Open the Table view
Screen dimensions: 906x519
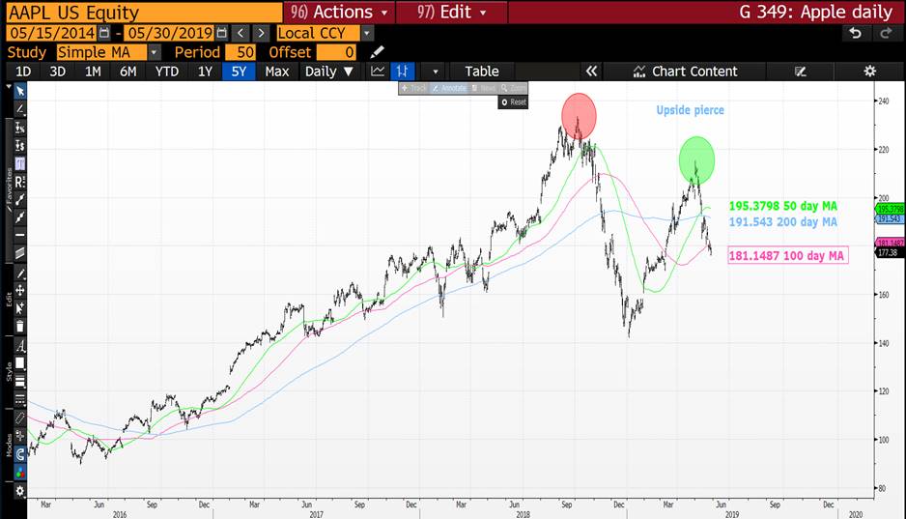(x=481, y=72)
